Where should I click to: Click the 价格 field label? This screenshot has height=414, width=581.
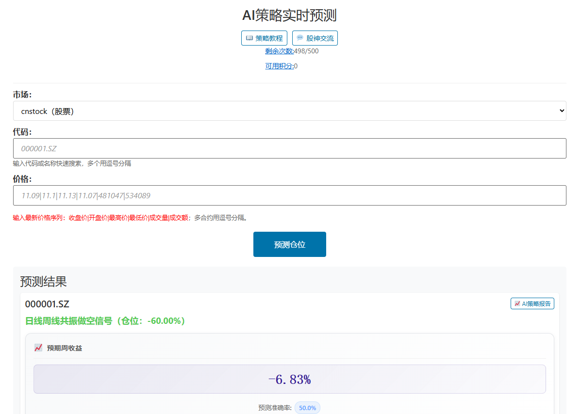point(22,179)
